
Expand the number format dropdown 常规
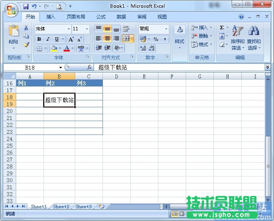(x=166, y=29)
